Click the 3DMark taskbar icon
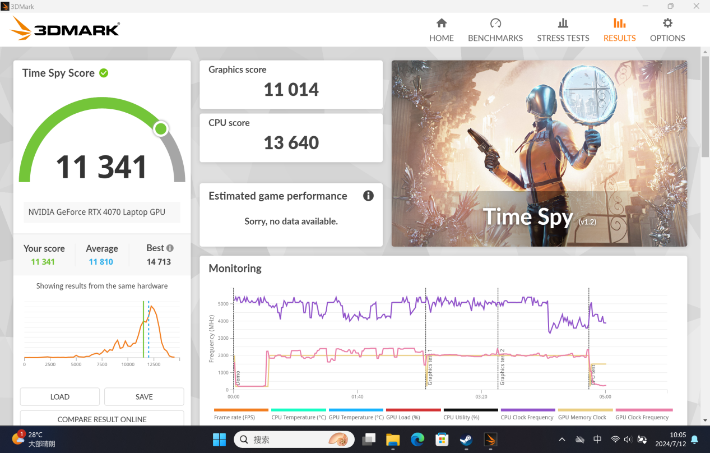Viewport: 710px width, 453px height. [x=491, y=440]
